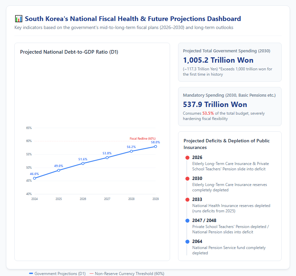
Task: Click the red dot beside timeline year 2030
Action: 187,179
